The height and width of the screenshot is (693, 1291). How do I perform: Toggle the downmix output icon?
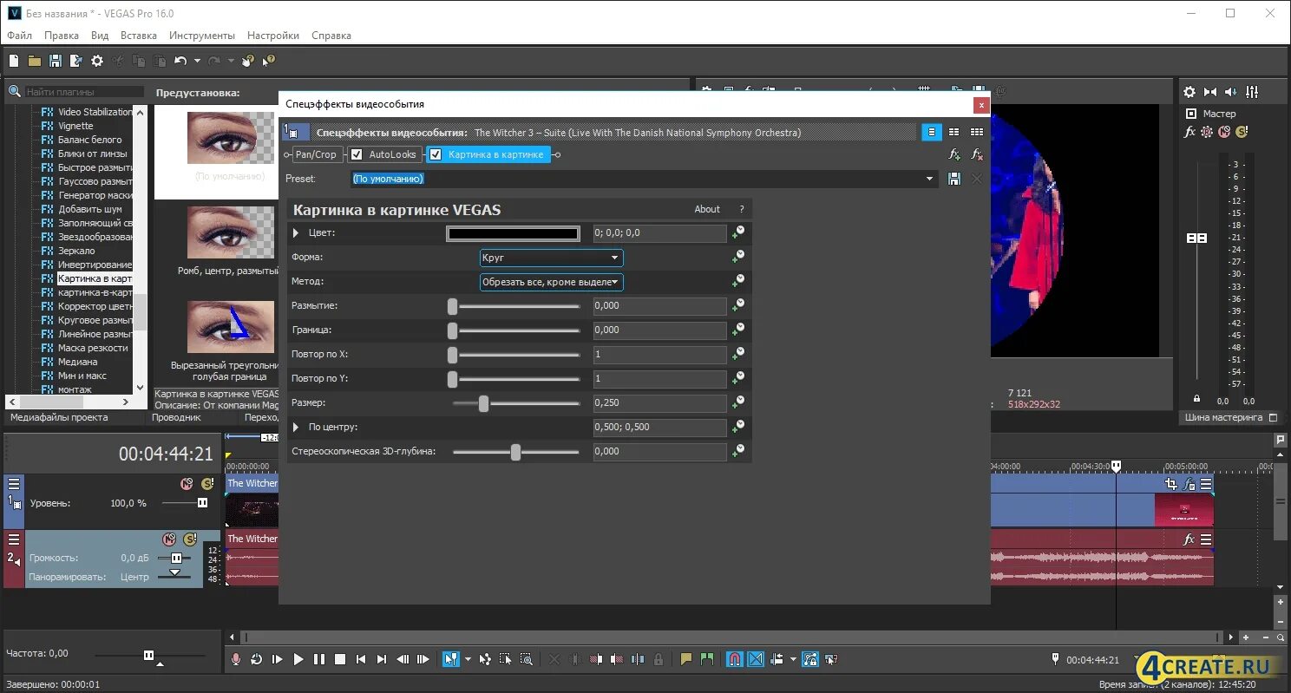point(1210,92)
